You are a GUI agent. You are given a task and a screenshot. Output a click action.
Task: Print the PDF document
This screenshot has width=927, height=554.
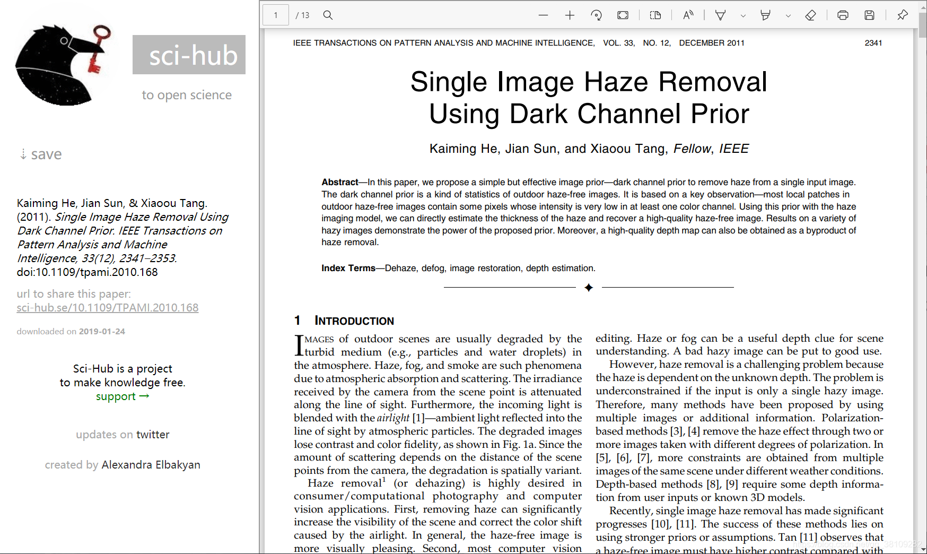843,15
